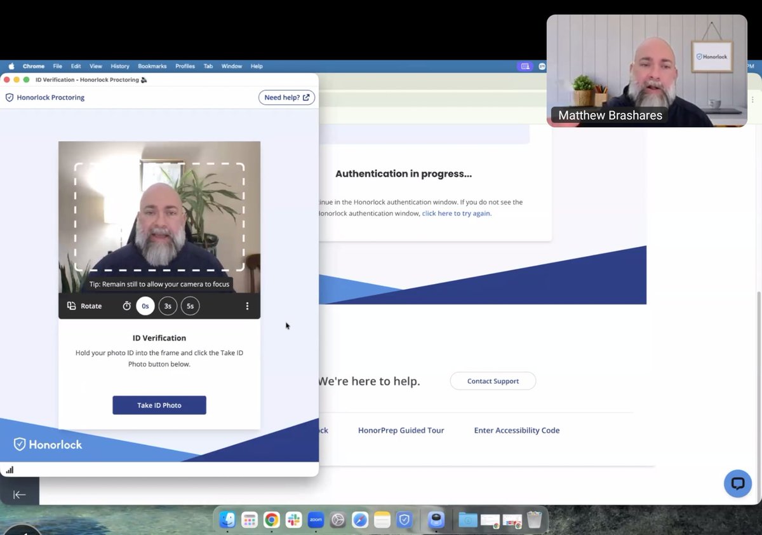Image resolution: width=762 pixels, height=535 pixels.
Task: Open Finder from the dock
Action: 227,520
